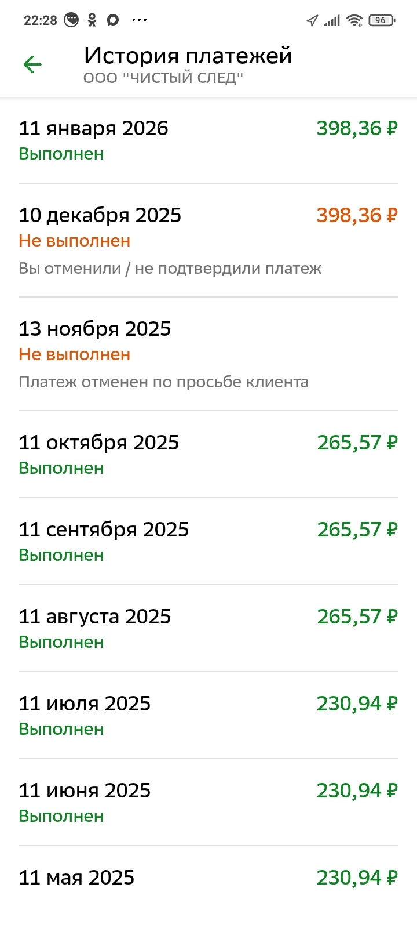Open the 11 июля 2025 payment

209,715
